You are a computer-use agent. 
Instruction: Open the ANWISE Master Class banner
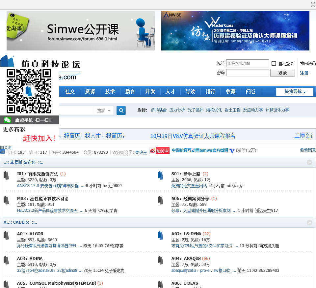pos(235,31)
